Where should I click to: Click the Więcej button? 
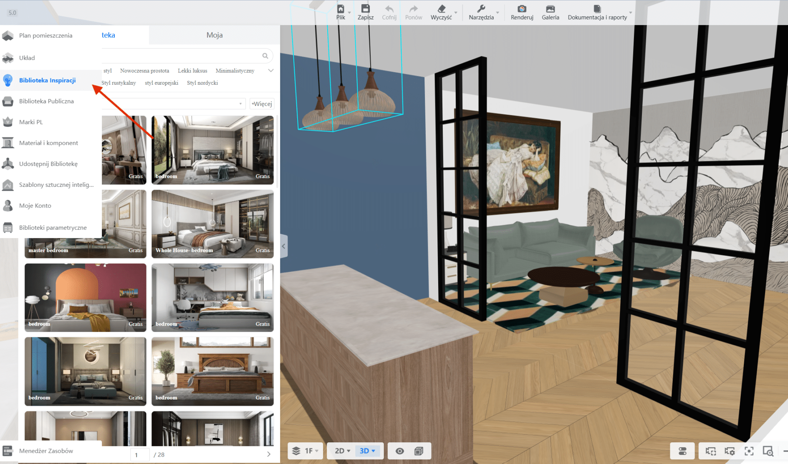point(262,104)
